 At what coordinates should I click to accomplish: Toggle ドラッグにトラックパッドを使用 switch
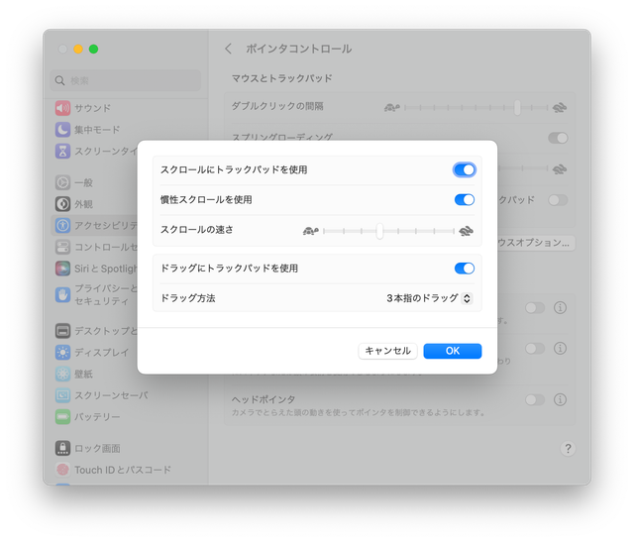point(465,269)
